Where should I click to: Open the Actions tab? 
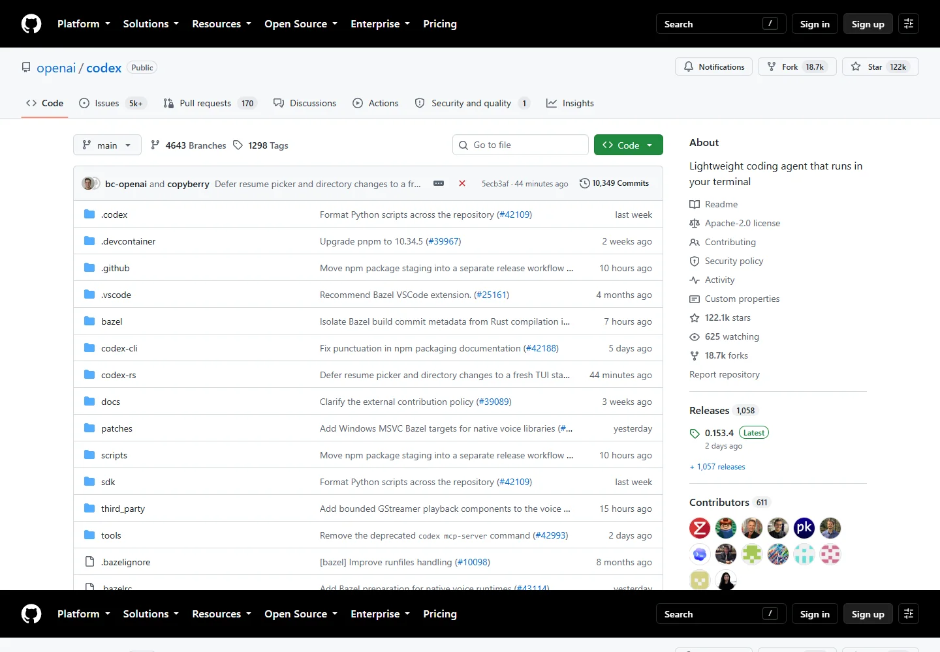click(x=375, y=103)
